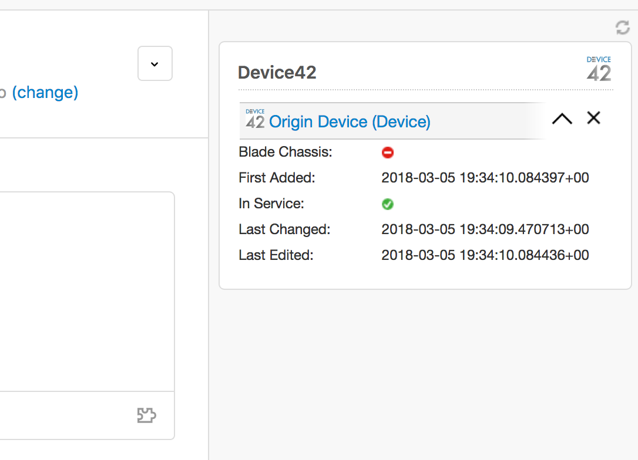Click the First Added label

[x=277, y=178]
